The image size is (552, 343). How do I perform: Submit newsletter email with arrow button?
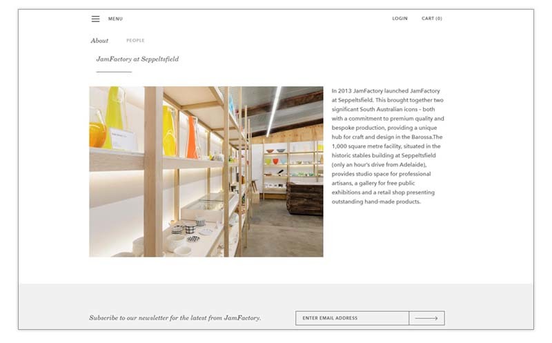click(x=426, y=318)
